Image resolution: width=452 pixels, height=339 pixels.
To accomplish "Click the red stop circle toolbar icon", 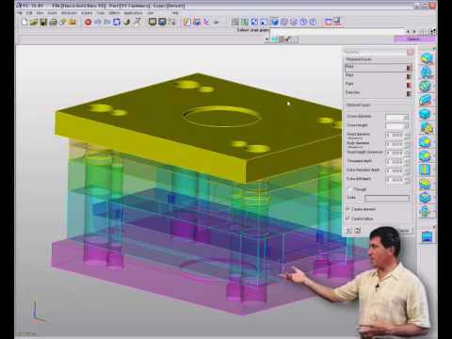I will point(89,22).
